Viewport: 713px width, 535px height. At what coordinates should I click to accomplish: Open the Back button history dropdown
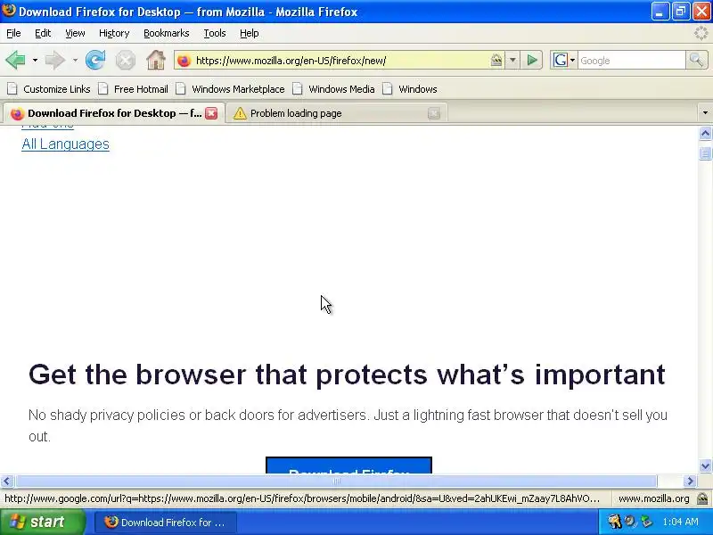35,60
